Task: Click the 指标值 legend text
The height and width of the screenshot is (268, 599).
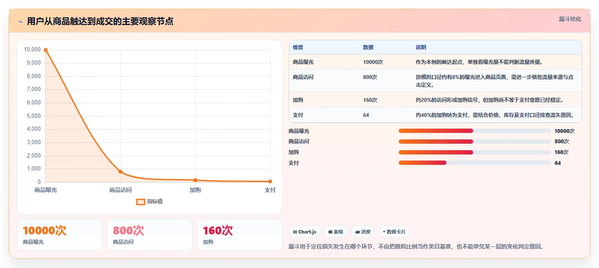Action: click(155, 202)
